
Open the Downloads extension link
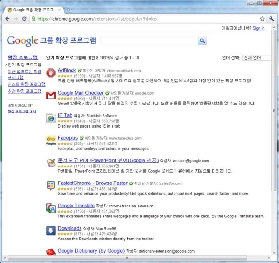[x=70, y=228]
